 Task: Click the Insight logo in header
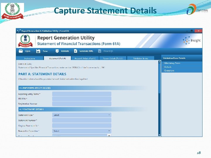192,40
